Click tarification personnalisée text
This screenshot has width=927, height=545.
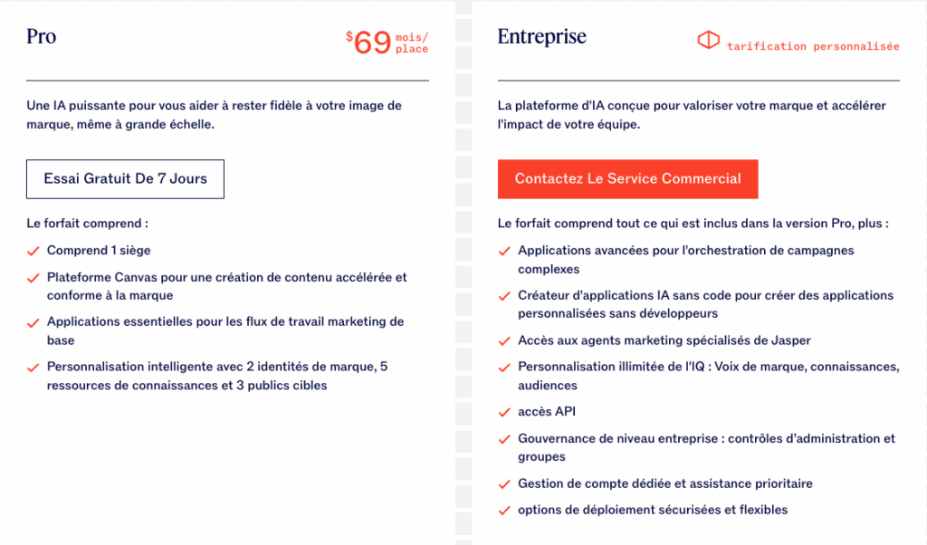[x=813, y=46]
